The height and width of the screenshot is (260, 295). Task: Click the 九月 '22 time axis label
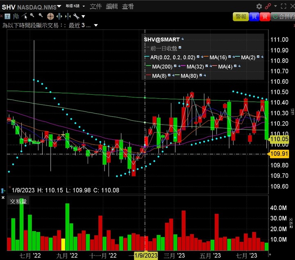coord(67,255)
